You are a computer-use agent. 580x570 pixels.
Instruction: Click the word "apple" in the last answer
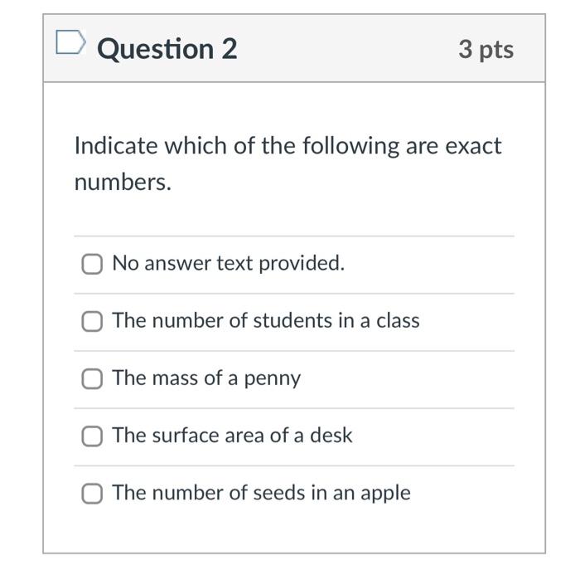pos(386,494)
